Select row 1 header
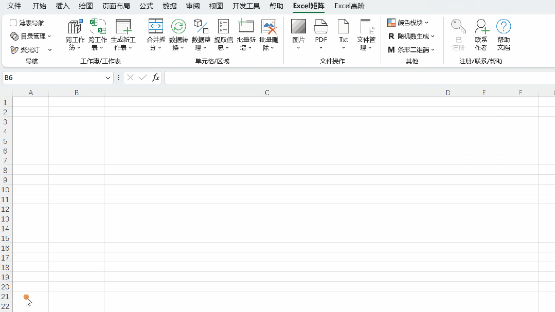Screen dimensions: 555x312 (5, 102)
